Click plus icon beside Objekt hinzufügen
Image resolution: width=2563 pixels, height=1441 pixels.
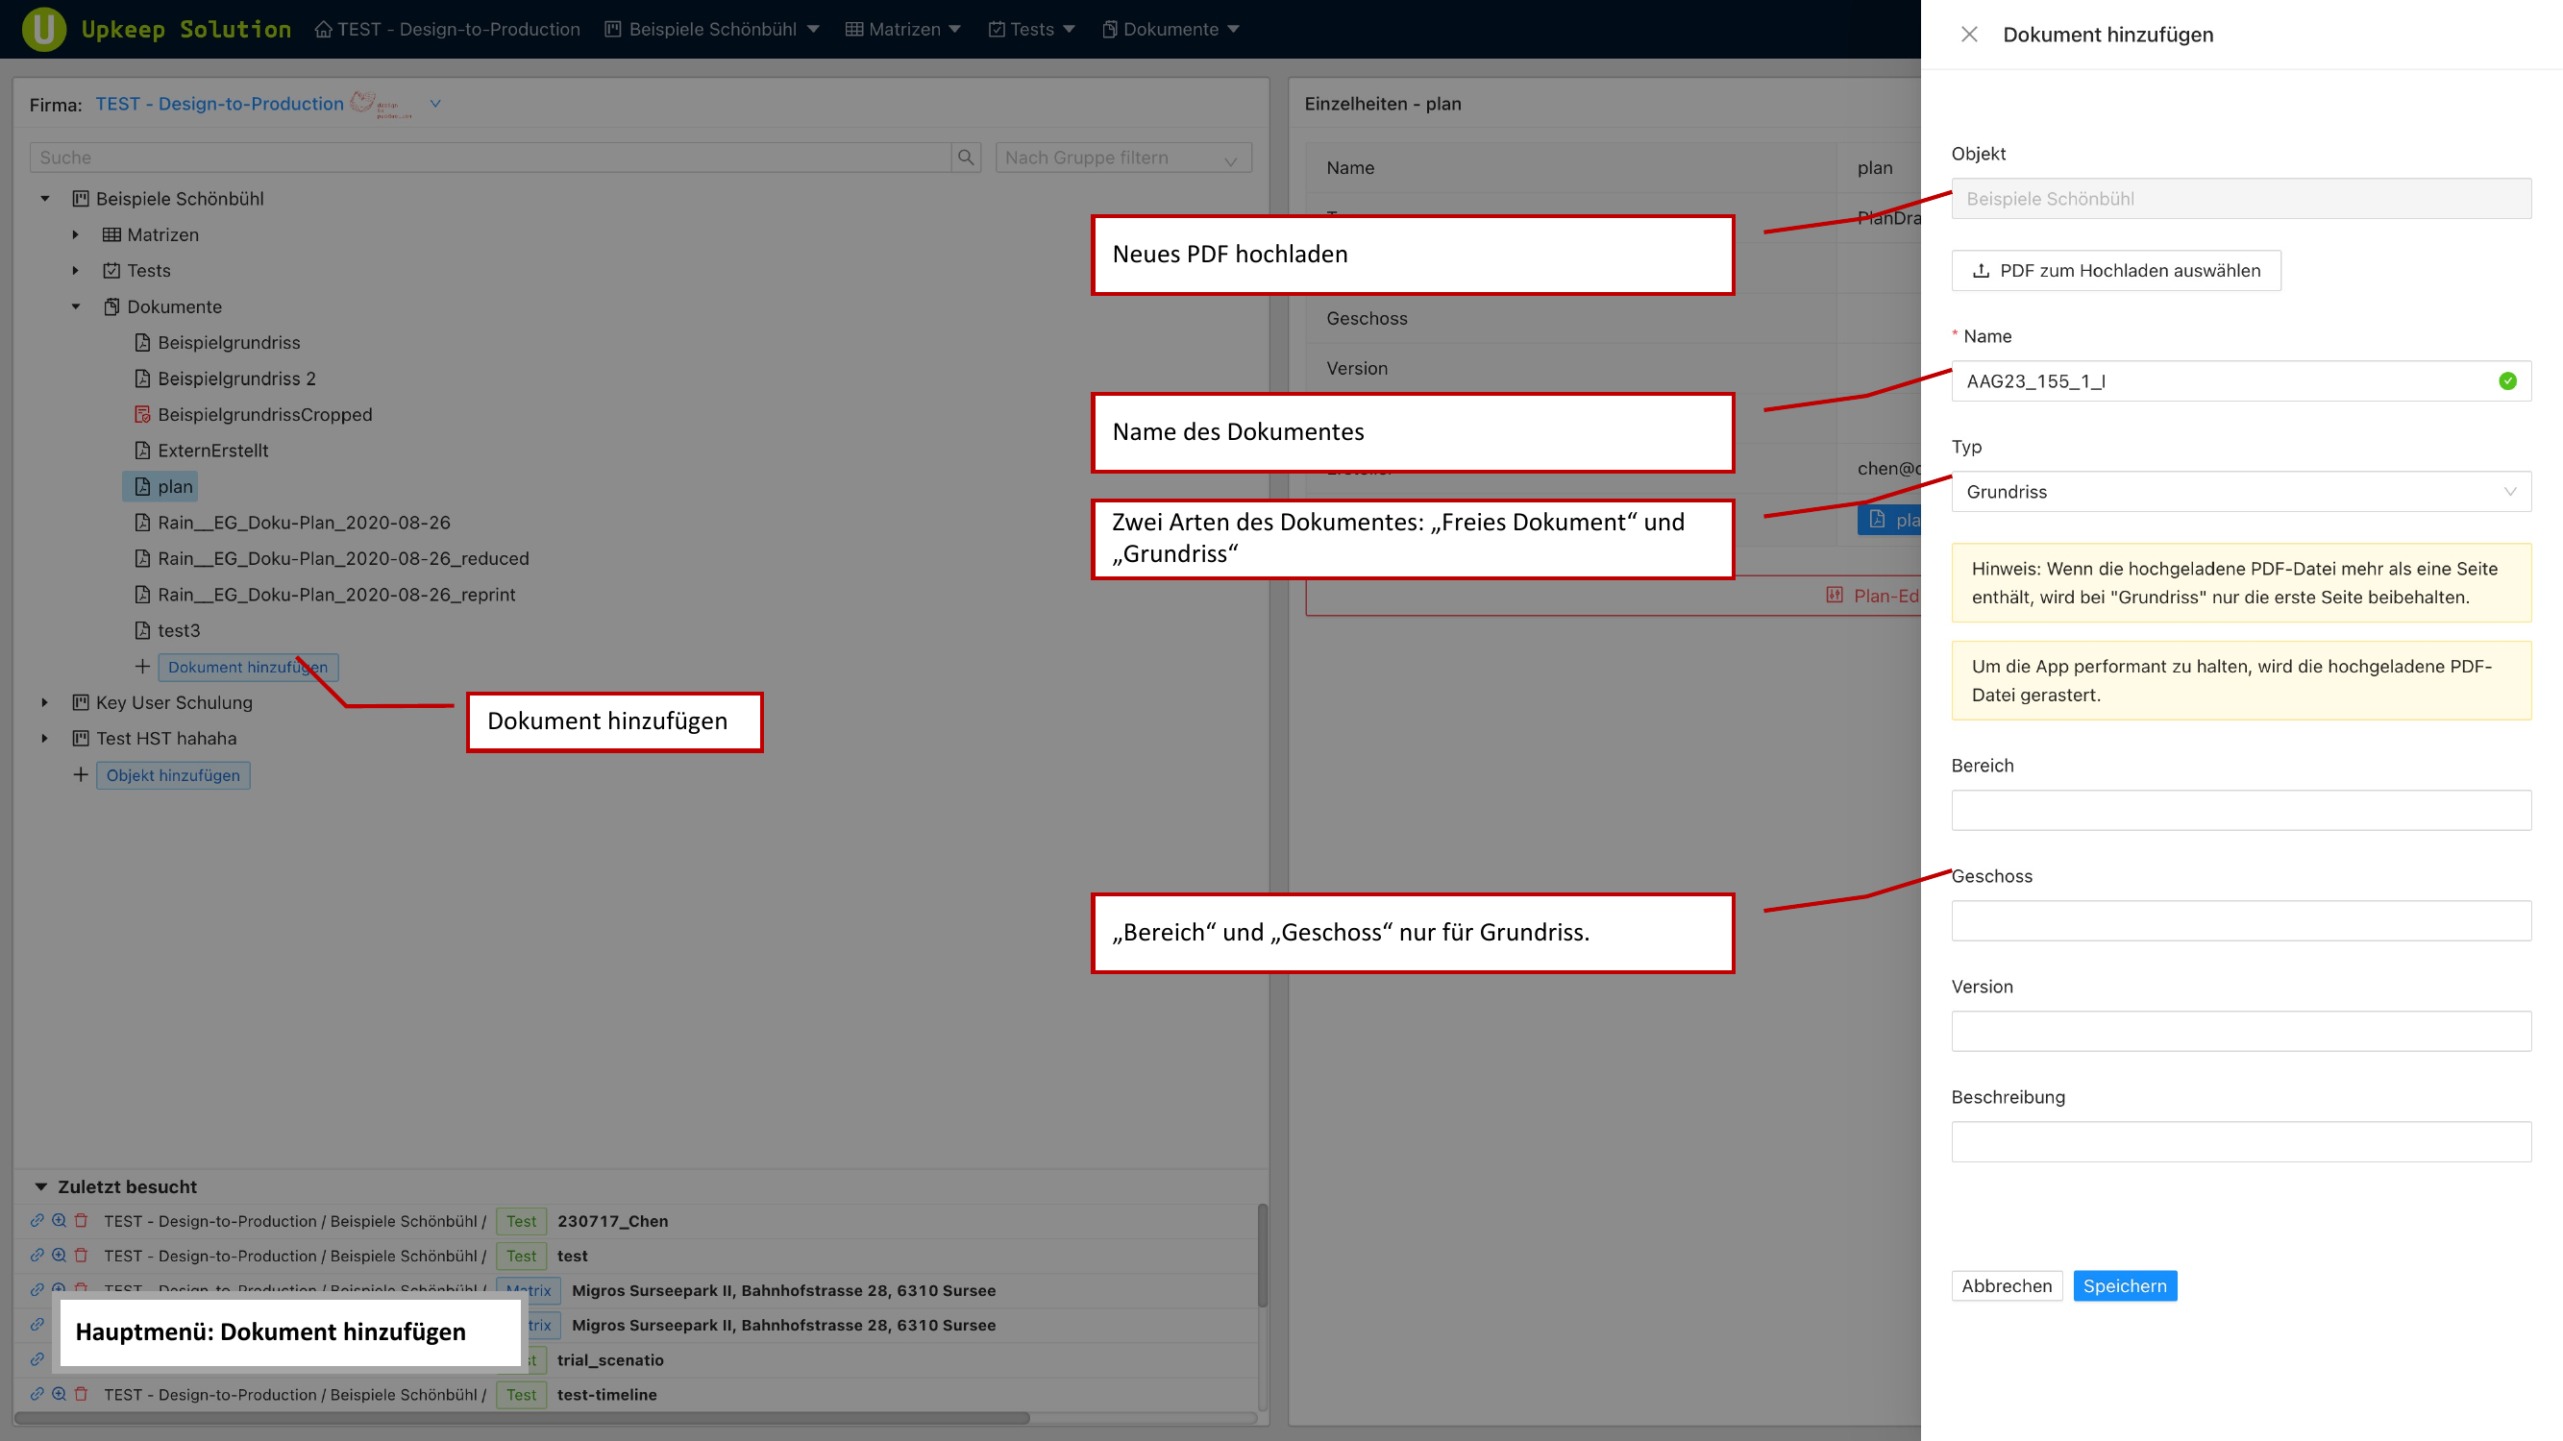81,774
